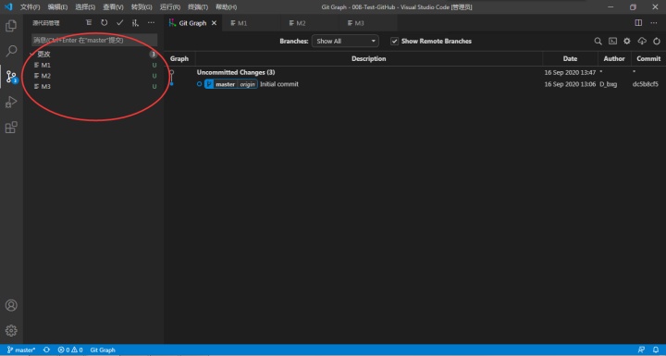Close the Git Graph tab
Viewport: 666px width, 356px height.
pyautogui.click(x=214, y=23)
